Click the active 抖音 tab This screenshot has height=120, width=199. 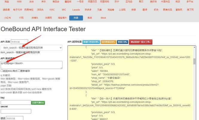pos(76,18)
